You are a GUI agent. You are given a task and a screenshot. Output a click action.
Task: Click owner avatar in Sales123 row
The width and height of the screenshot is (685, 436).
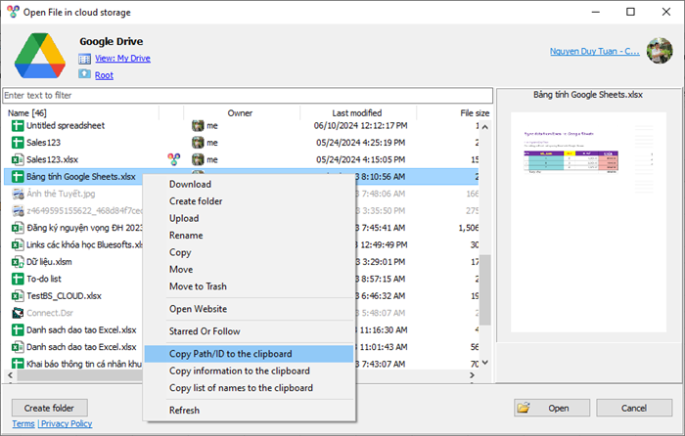pyautogui.click(x=198, y=143)
